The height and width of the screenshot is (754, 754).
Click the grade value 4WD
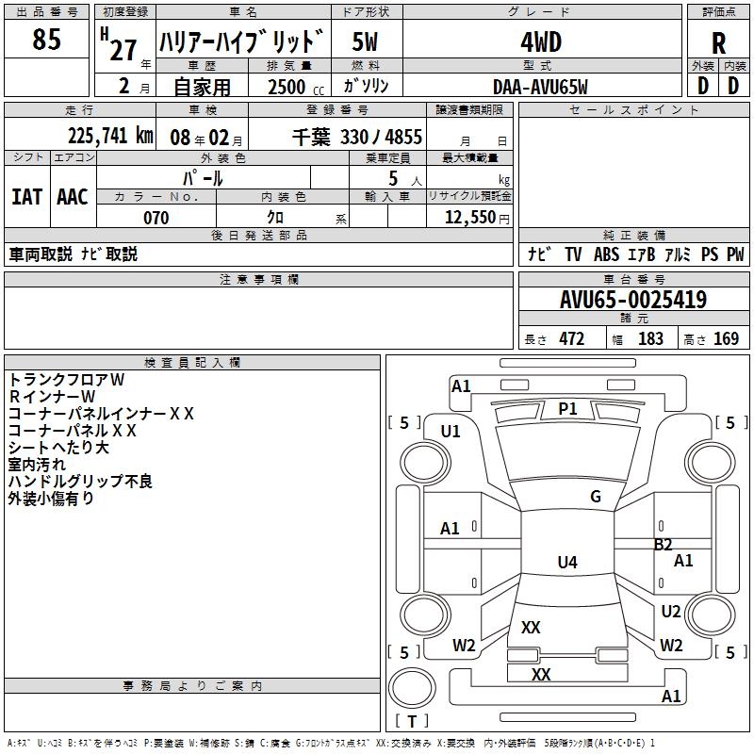click(541, 42)
